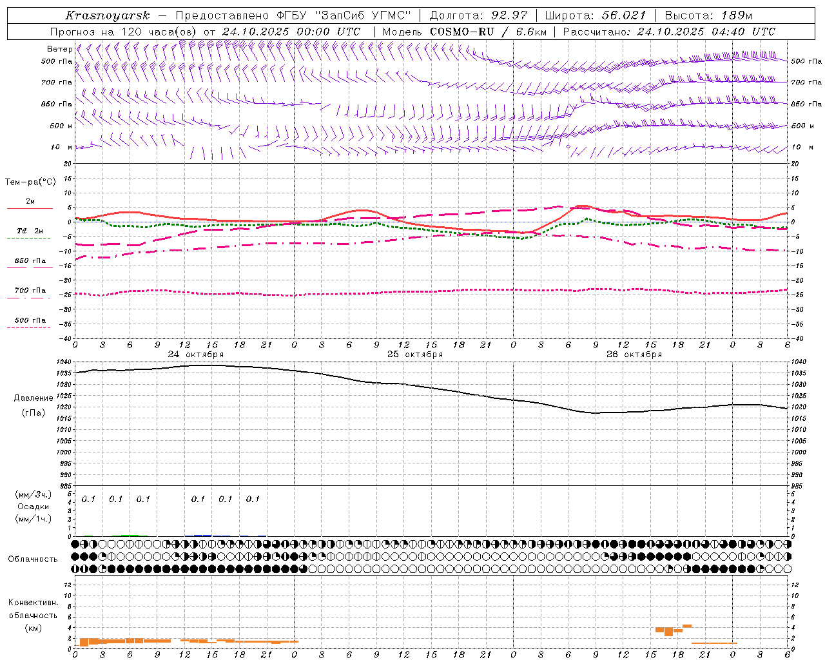
Task: Click the Конвективн. panel label
Action: (x=34, y=603)
